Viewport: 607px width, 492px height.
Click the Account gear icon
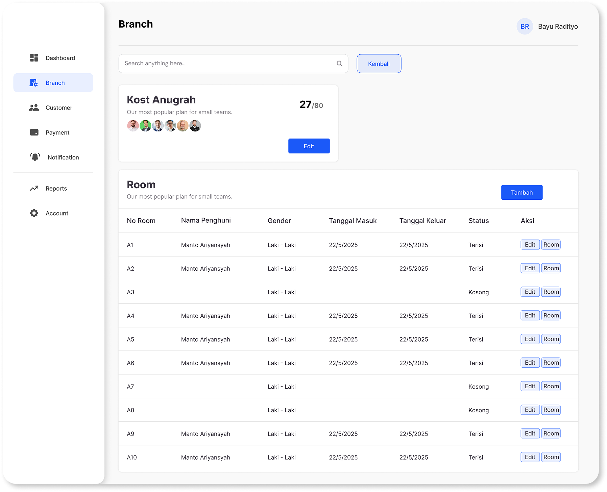[x=34, y=213]
